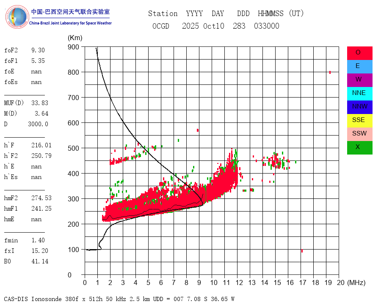This screenshot has height=304, width=381.
Task: Click the time value 033000
Action: tap(267, 26)
